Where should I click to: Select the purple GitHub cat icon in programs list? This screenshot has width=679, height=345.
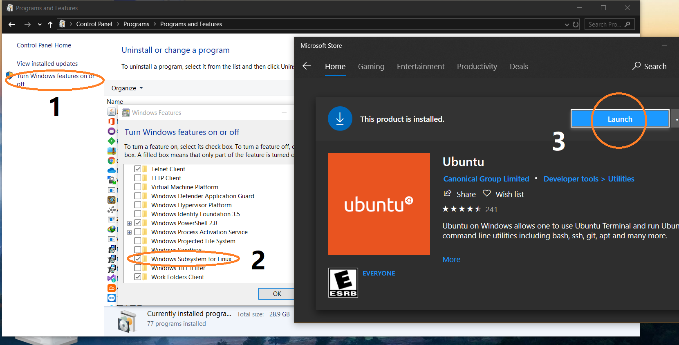pos(111,131)
